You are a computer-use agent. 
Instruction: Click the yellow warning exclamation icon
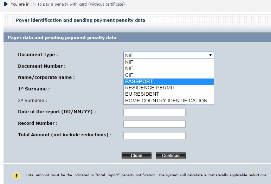[17, 175]
